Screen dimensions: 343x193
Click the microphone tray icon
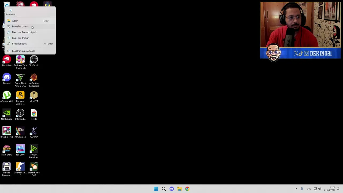click(x=302, y=189)
